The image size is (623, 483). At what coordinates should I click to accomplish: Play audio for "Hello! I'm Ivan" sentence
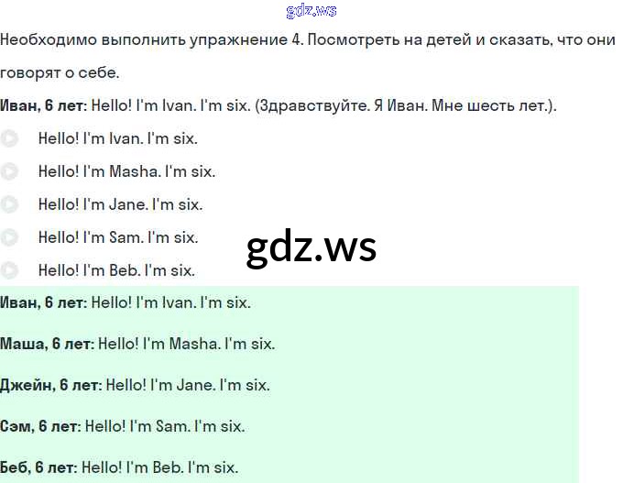(x=9, y=138)
